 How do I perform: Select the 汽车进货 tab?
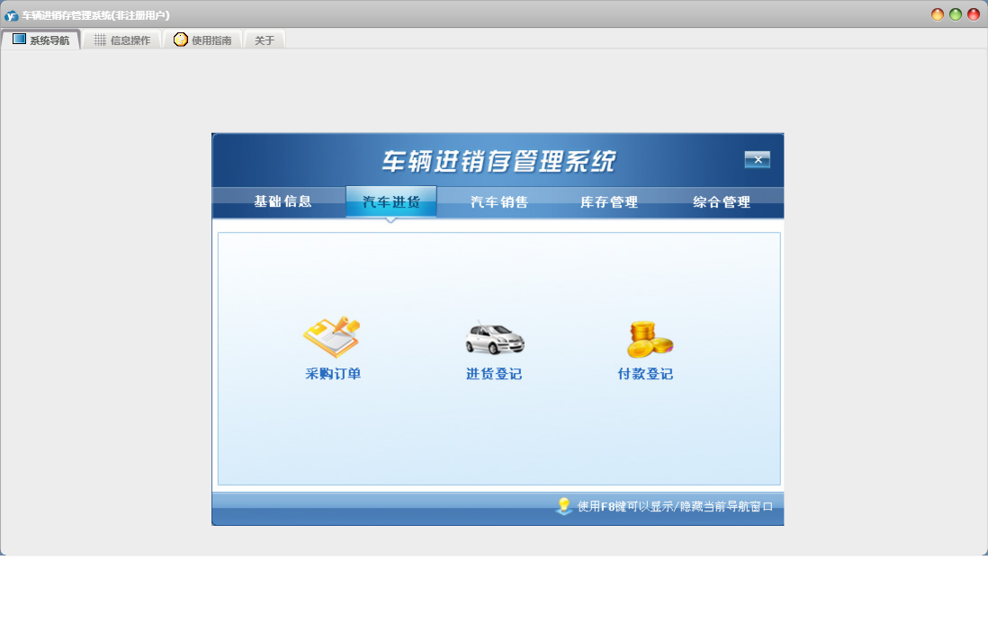point(391,202)
